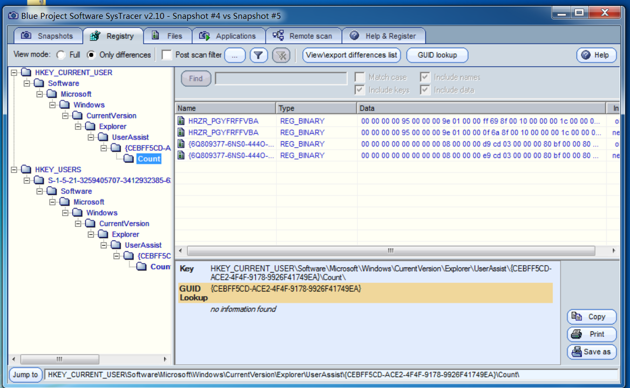Viewport: 630px width, 388px height.
Task: Select data ending ff 69 8f 00 row
Action: point(397,121)
